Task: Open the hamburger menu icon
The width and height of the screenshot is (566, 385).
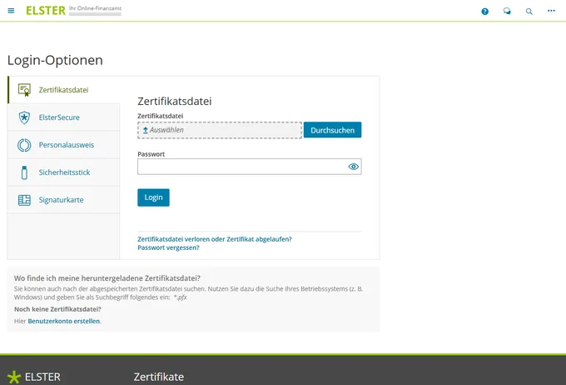Action: point(11,11)
